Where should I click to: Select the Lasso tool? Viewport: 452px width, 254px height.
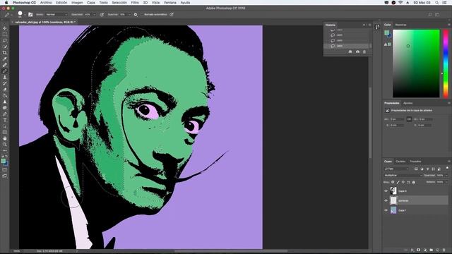point(5,40)
